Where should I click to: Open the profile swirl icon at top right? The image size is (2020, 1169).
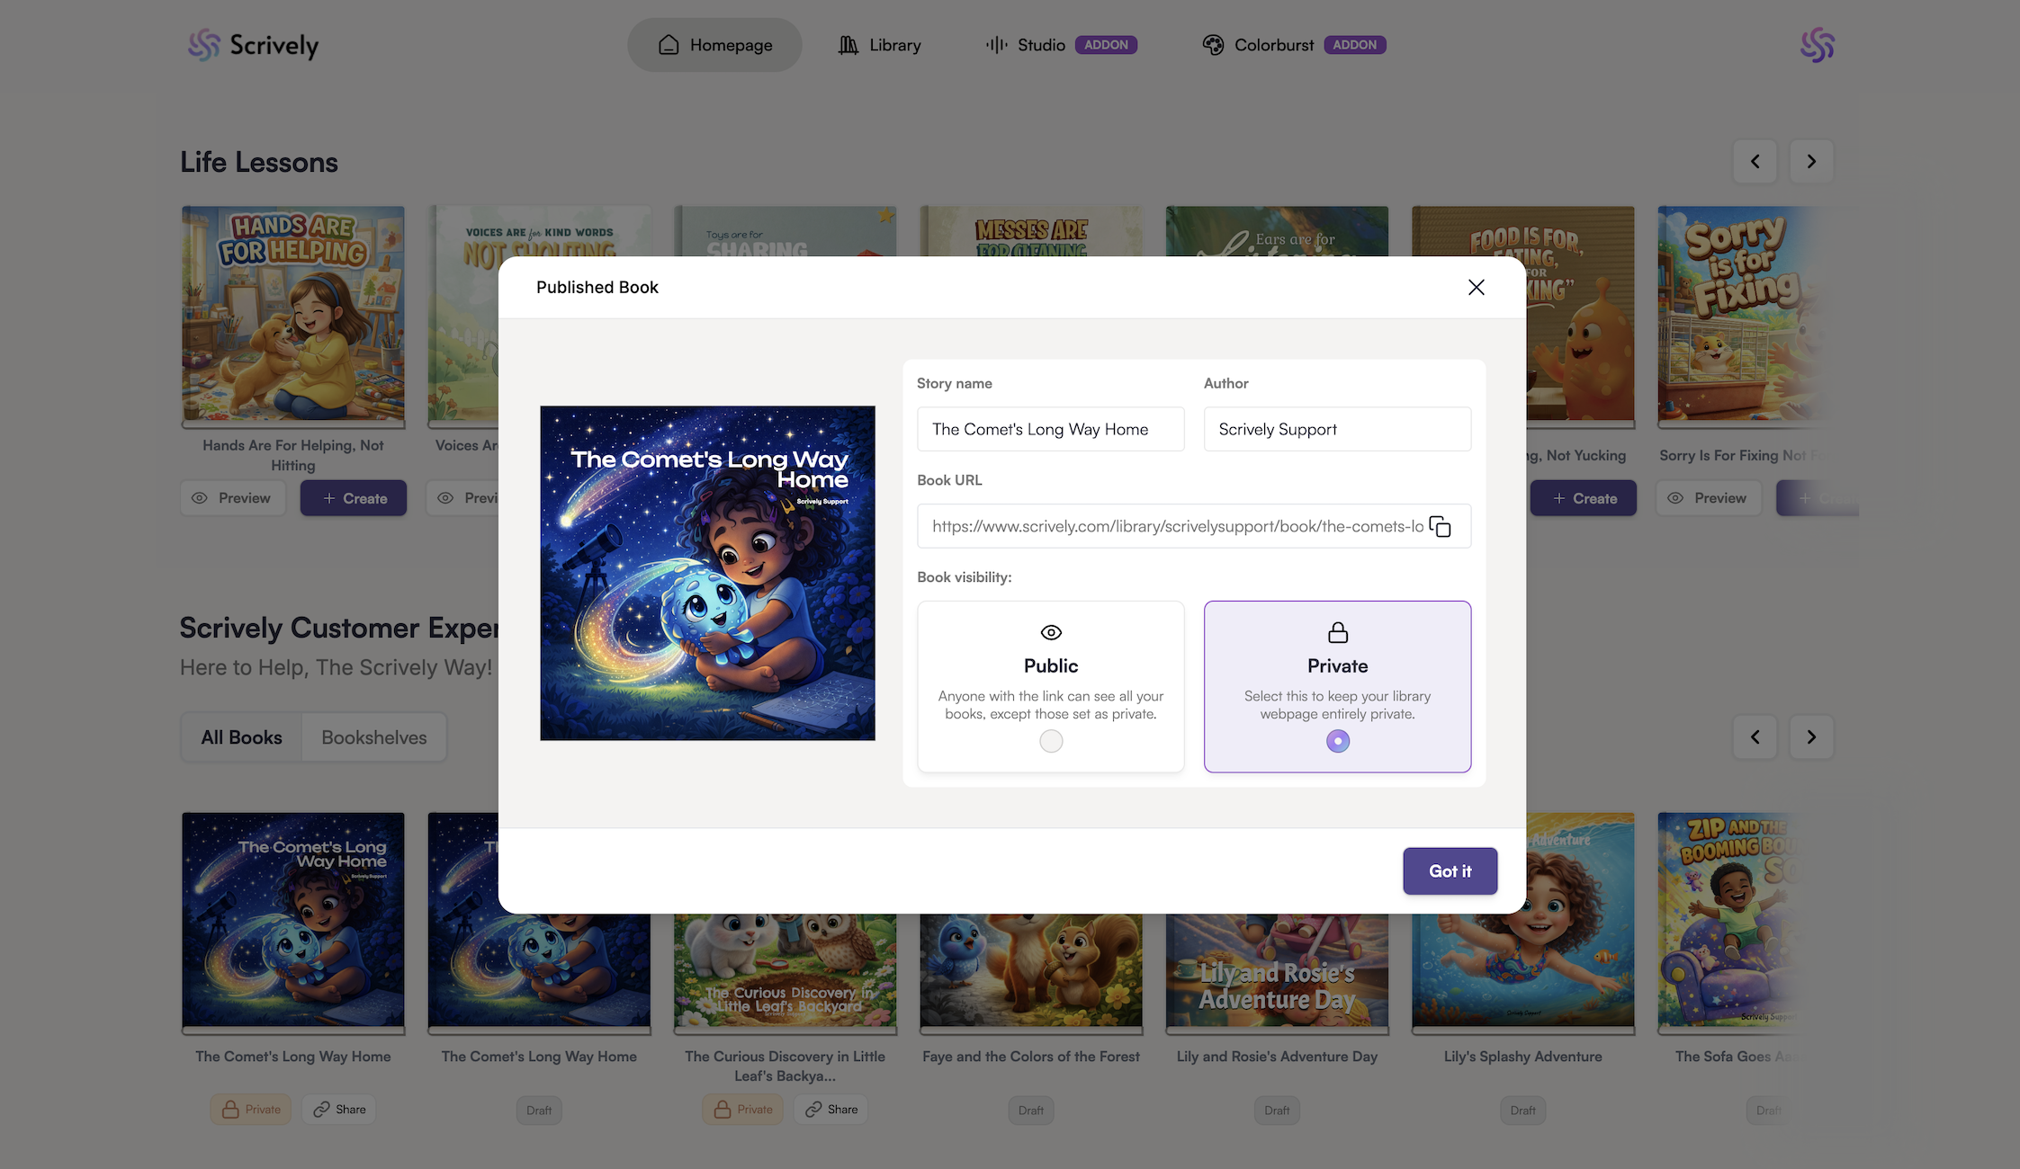(1817, 45)
